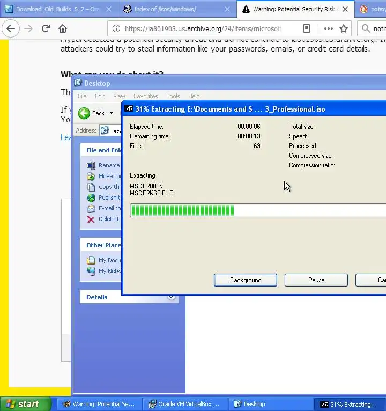Image resolution: width=386 pixels, height=411 pixels.
Task: Click the Desktop window title icon
Action: [x=78, y=83]
